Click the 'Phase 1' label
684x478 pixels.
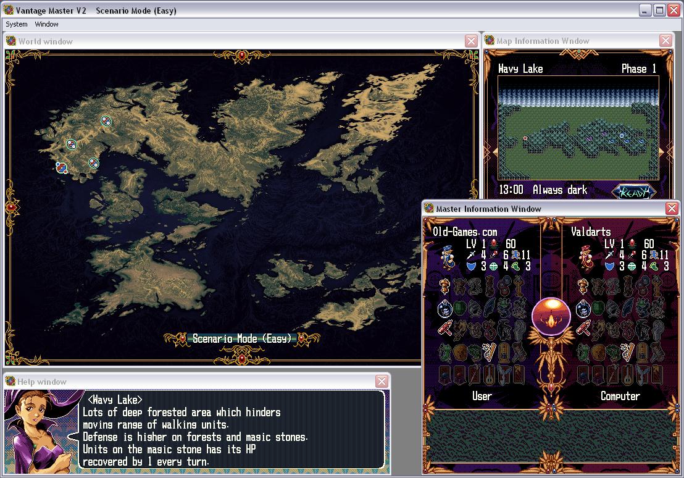pyautogui.click(x=639, y=69)
